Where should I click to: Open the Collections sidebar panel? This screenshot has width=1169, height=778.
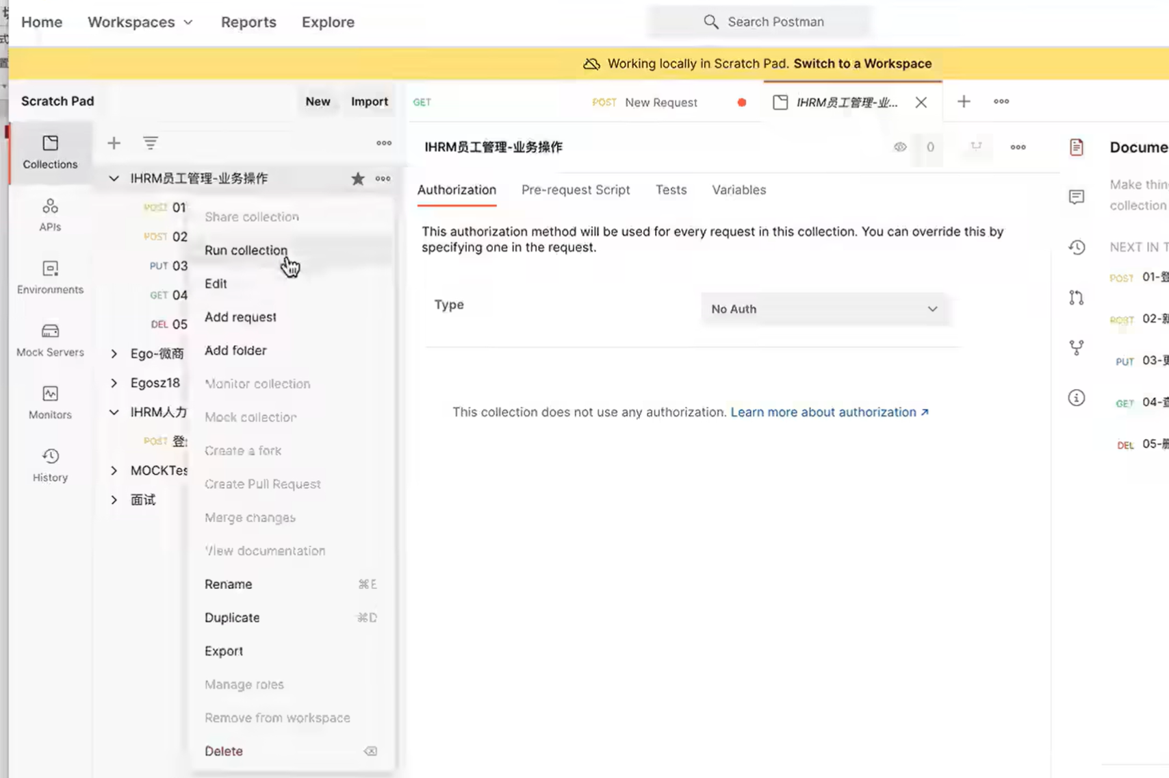(x=50, y=152)
